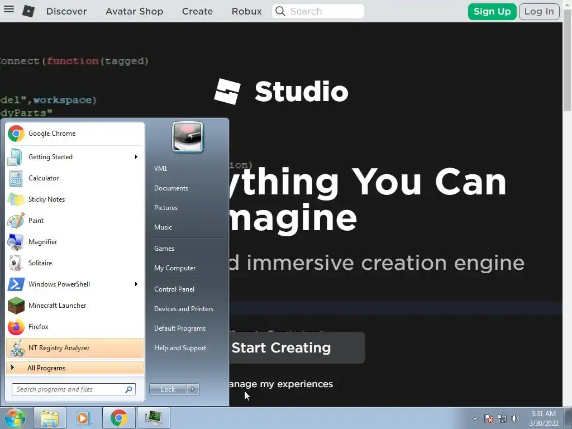The height and width of the screenshot is (429, 572).
Task: Open Windows Media Player from taskbar
Action: coord(84,418)
